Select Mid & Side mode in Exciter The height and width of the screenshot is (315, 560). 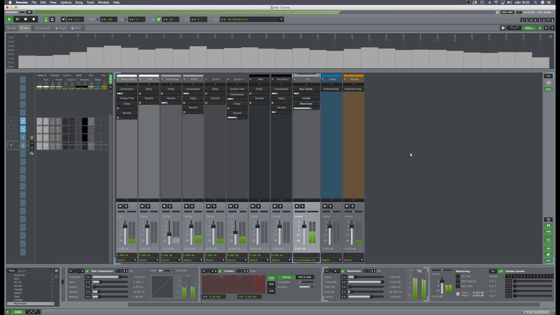305,277
